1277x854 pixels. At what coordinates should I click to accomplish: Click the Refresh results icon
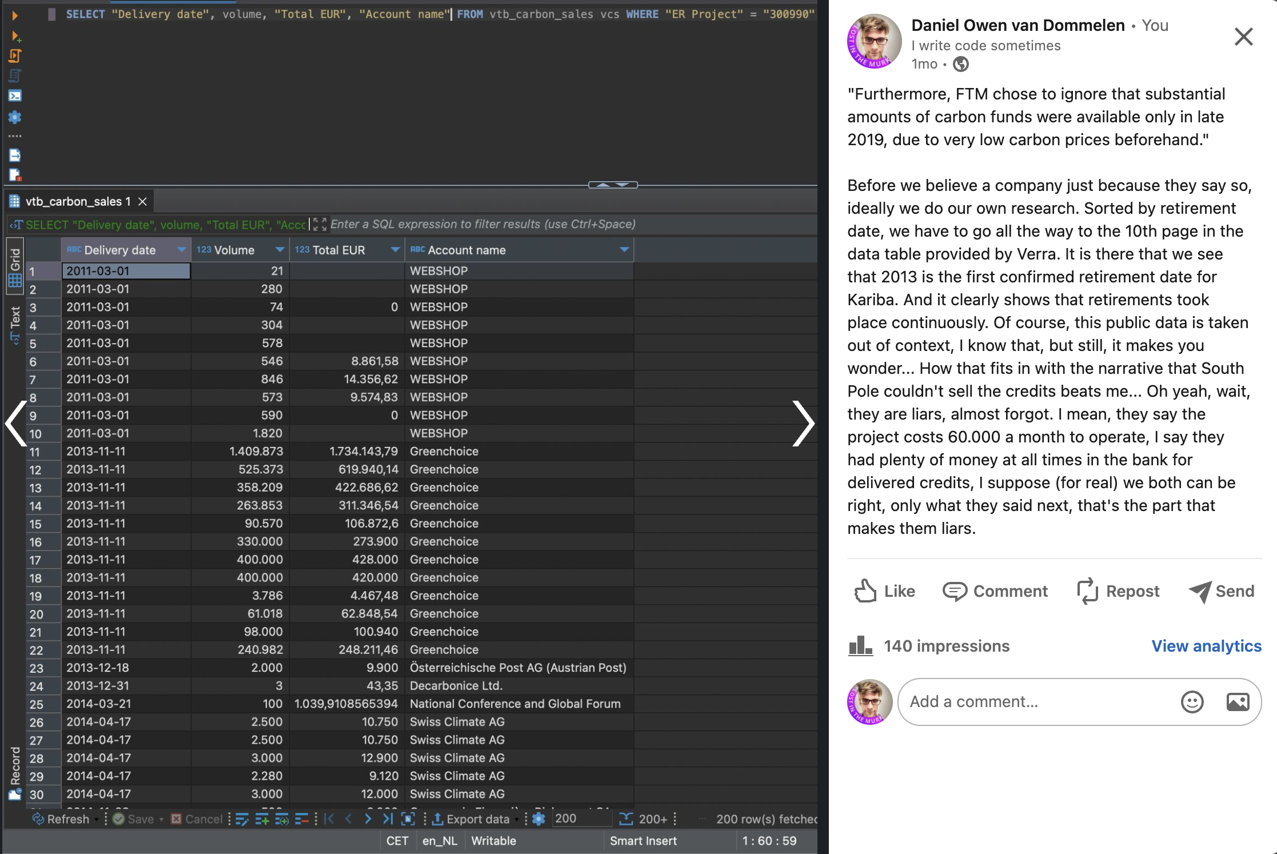coord(38,819)
